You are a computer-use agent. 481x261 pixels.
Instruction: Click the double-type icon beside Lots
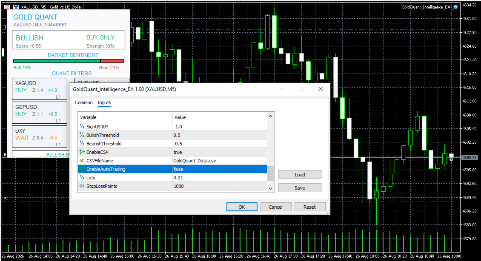click(x=82, y=177)
